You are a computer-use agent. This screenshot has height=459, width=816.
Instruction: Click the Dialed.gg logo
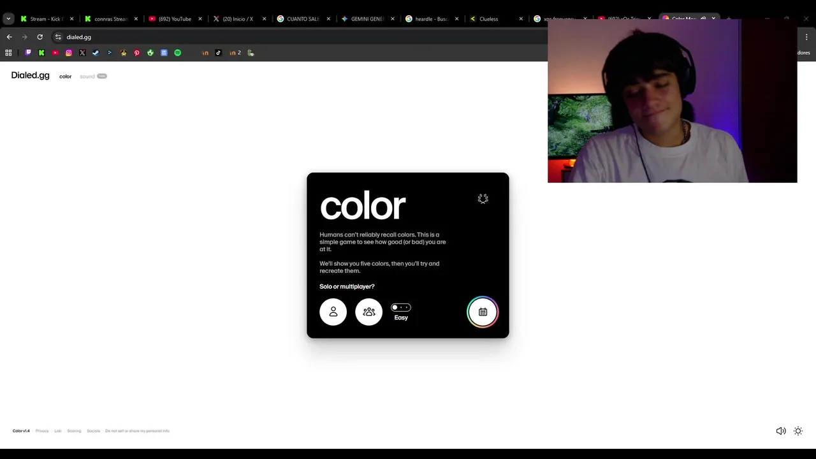(x=30, y=75)
